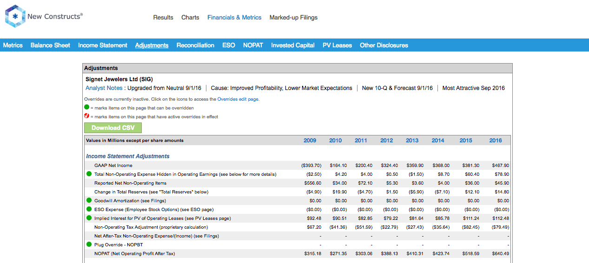Click the Signet Jewelers Ltd (SIG) title
589x263 pixels.
tap(119, 79)
